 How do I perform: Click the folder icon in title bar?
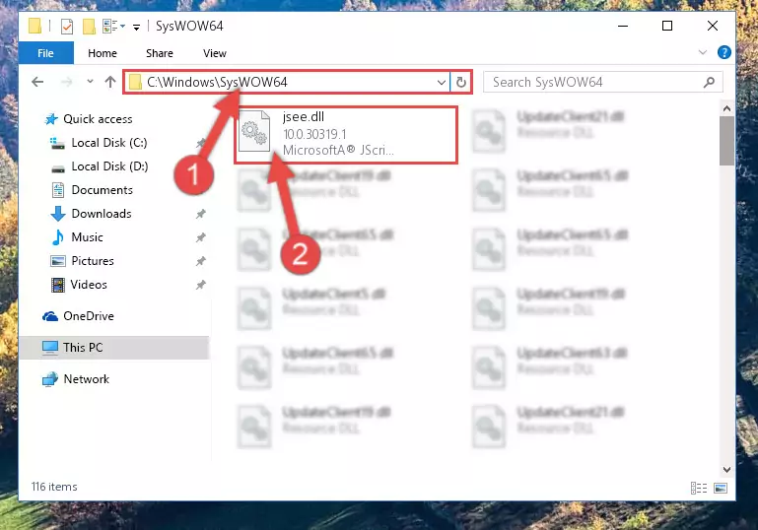coord(34,26)
